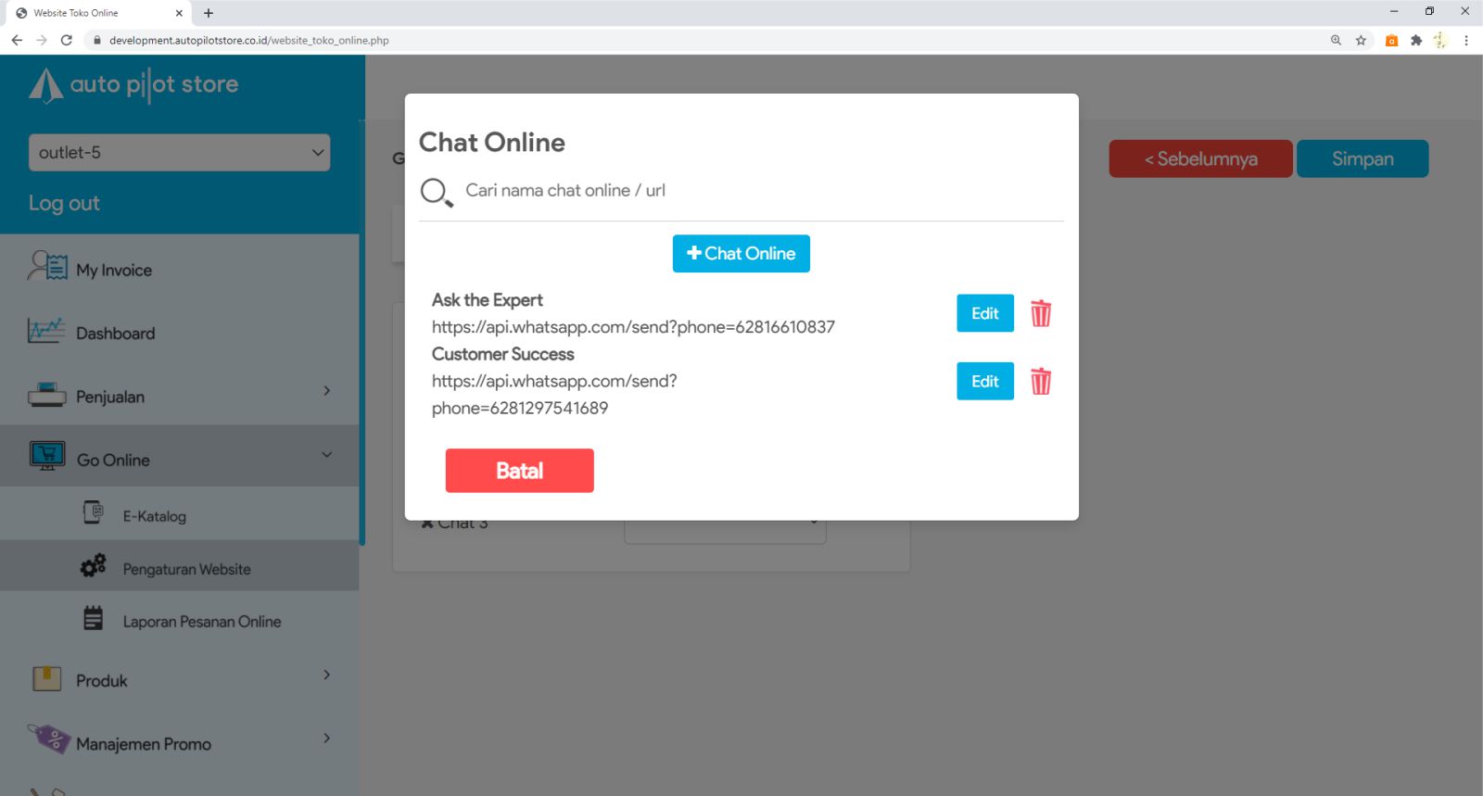
Task: Open My Invoice from sidebar
Action: (113, 270)
